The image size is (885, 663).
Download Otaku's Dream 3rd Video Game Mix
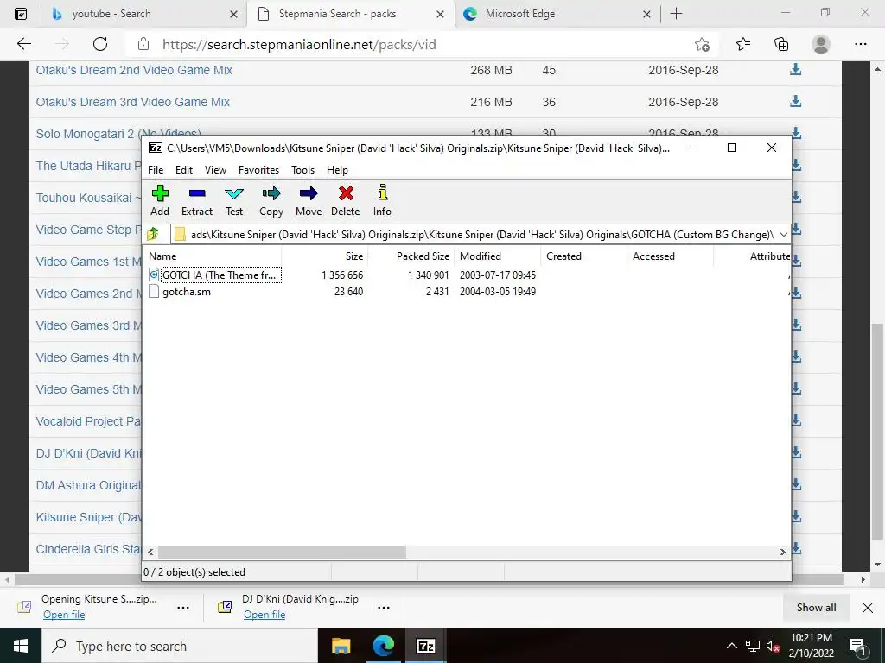[x=795, y=102]
